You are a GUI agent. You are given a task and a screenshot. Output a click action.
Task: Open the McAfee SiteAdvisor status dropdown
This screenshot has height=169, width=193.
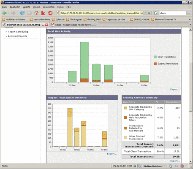point(164,166)
